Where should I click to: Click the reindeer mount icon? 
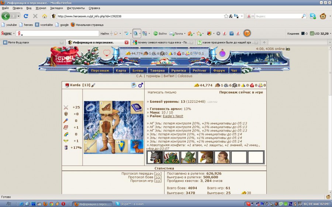click(137, 146)
